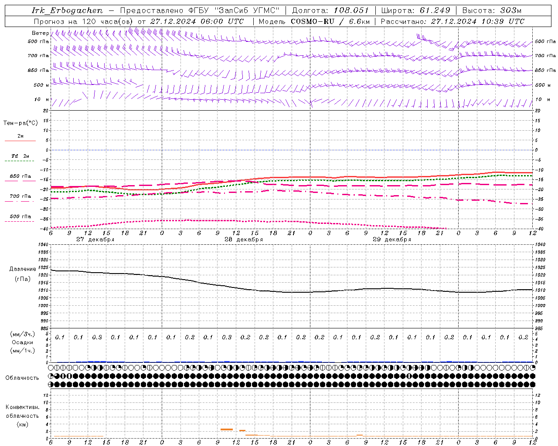558x446 pixels.
Task: Select the 'Широта: 61.249' latitude value
Action: pyautogui.click(x=415, y=10)
